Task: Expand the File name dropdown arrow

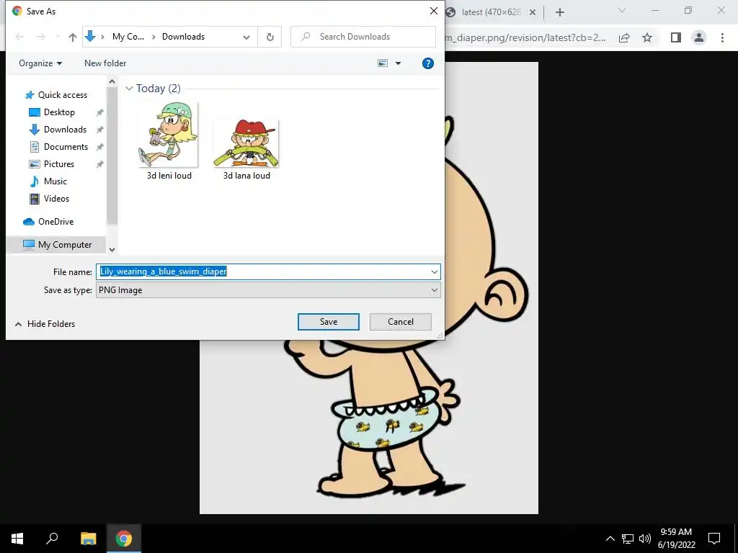Action: pyautogui.click(x=434, y=271)
